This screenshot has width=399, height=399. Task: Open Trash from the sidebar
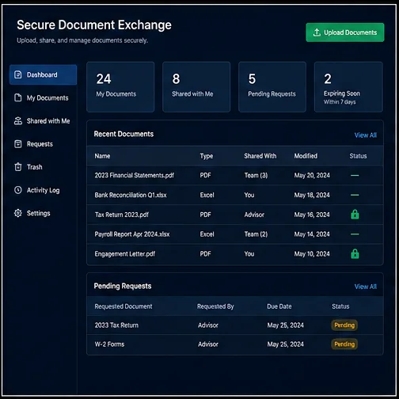click(x=35, y=167)
